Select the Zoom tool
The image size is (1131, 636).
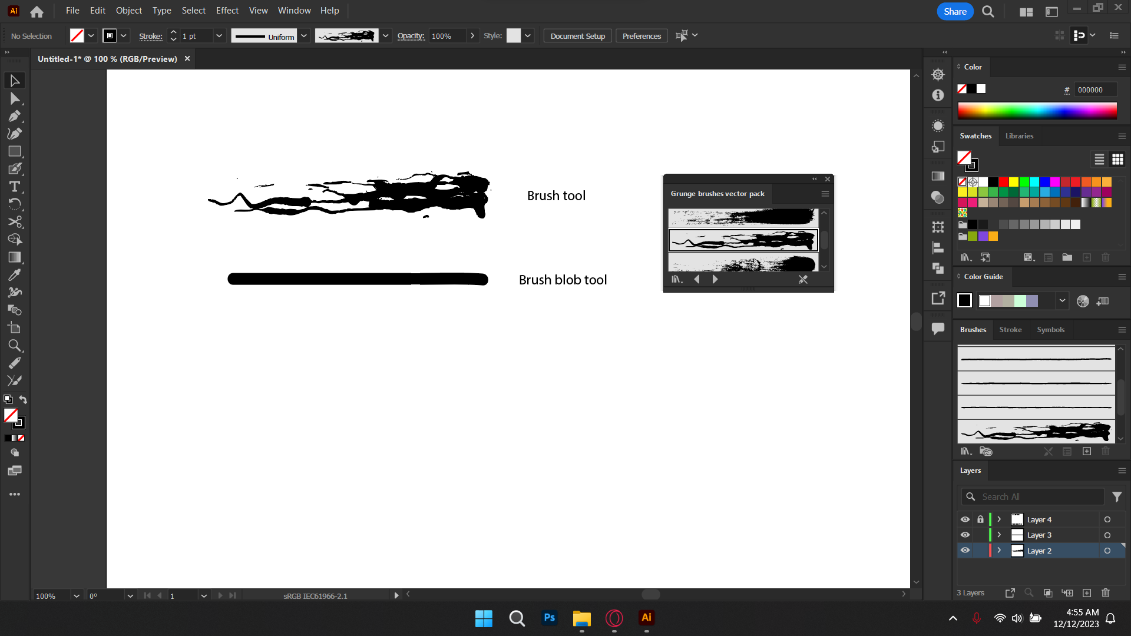pos(15,346)
